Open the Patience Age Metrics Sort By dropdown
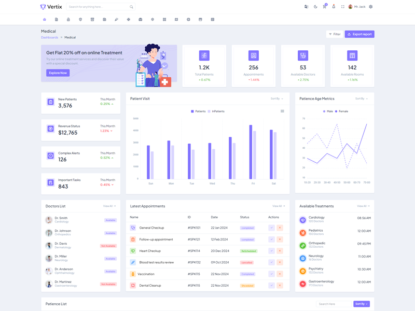The image size is (415, 311). (x=361, y=98)
